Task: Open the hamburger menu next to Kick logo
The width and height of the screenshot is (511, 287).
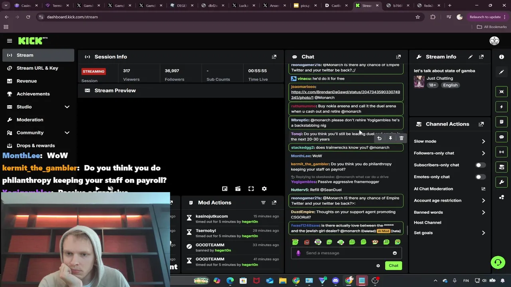Action: pyautogui.click(x=10, y=41)
